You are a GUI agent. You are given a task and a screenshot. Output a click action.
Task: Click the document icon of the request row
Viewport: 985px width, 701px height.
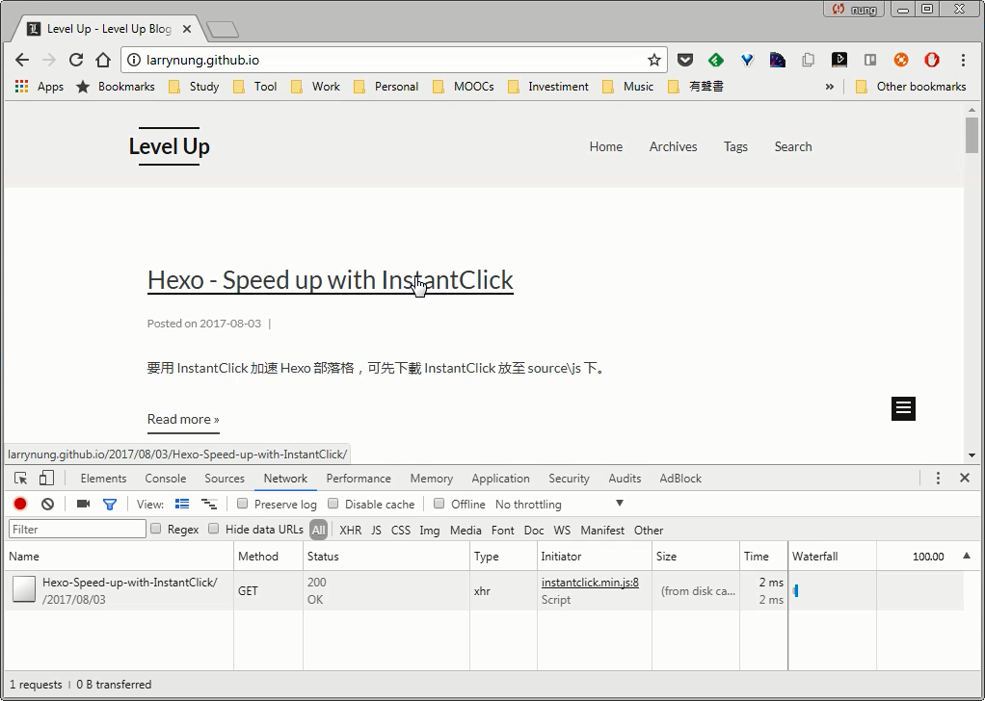[x=24, y=589]
